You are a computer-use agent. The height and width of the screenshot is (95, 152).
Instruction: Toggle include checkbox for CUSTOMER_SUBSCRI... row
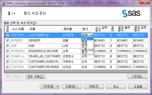click(8, 62)
